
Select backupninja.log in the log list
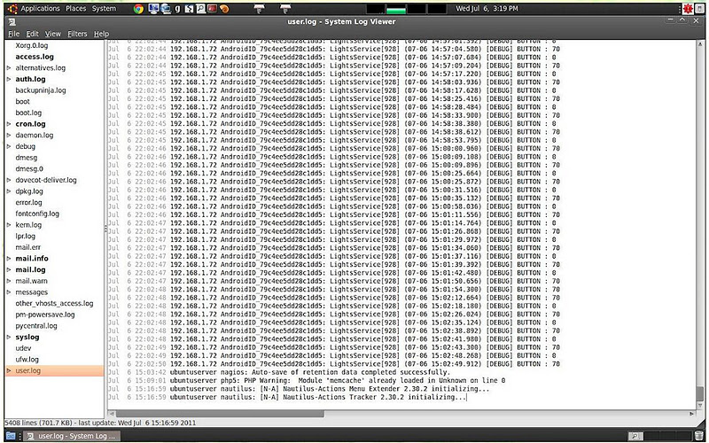pos(41,90)
